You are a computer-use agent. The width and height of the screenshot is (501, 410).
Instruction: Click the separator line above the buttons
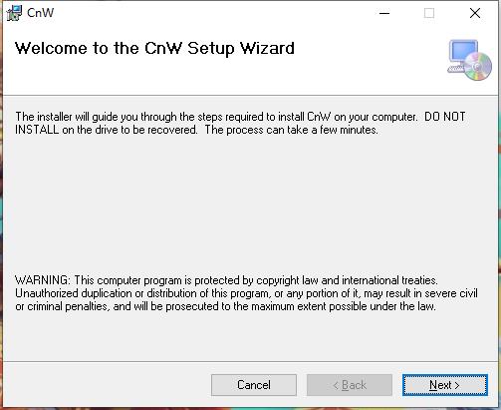250,361
